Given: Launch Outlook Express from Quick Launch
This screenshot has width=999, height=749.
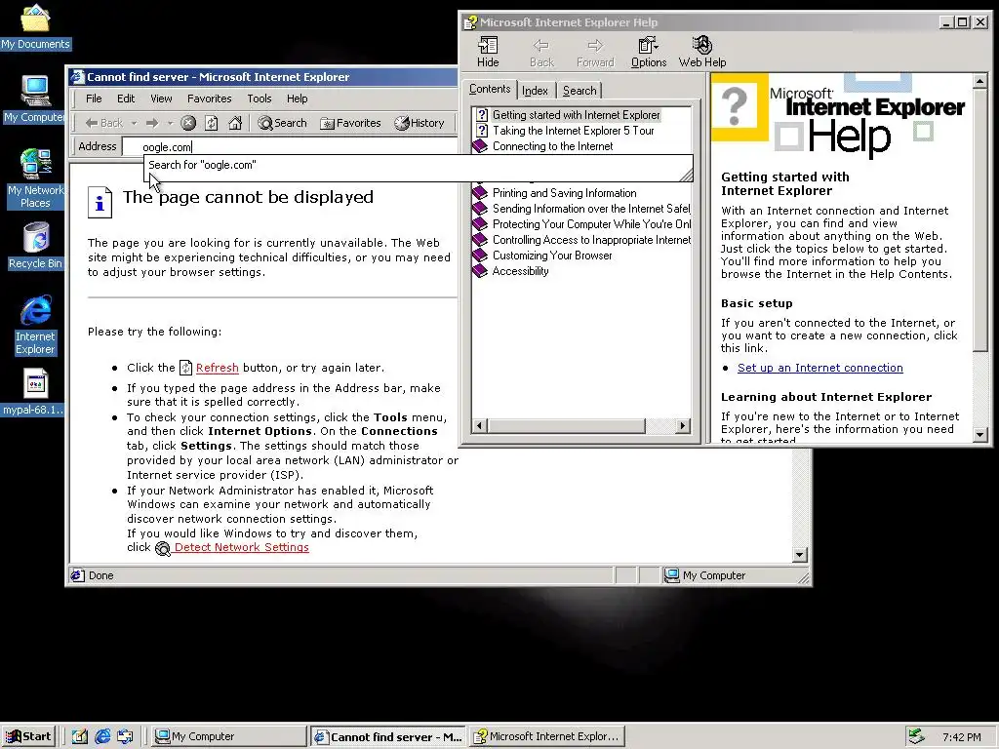Looking at the screenshot, I should click(125, 736).
